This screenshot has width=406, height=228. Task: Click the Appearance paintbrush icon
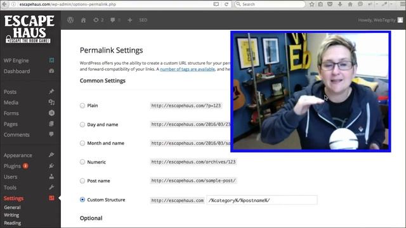click(51, 155)
